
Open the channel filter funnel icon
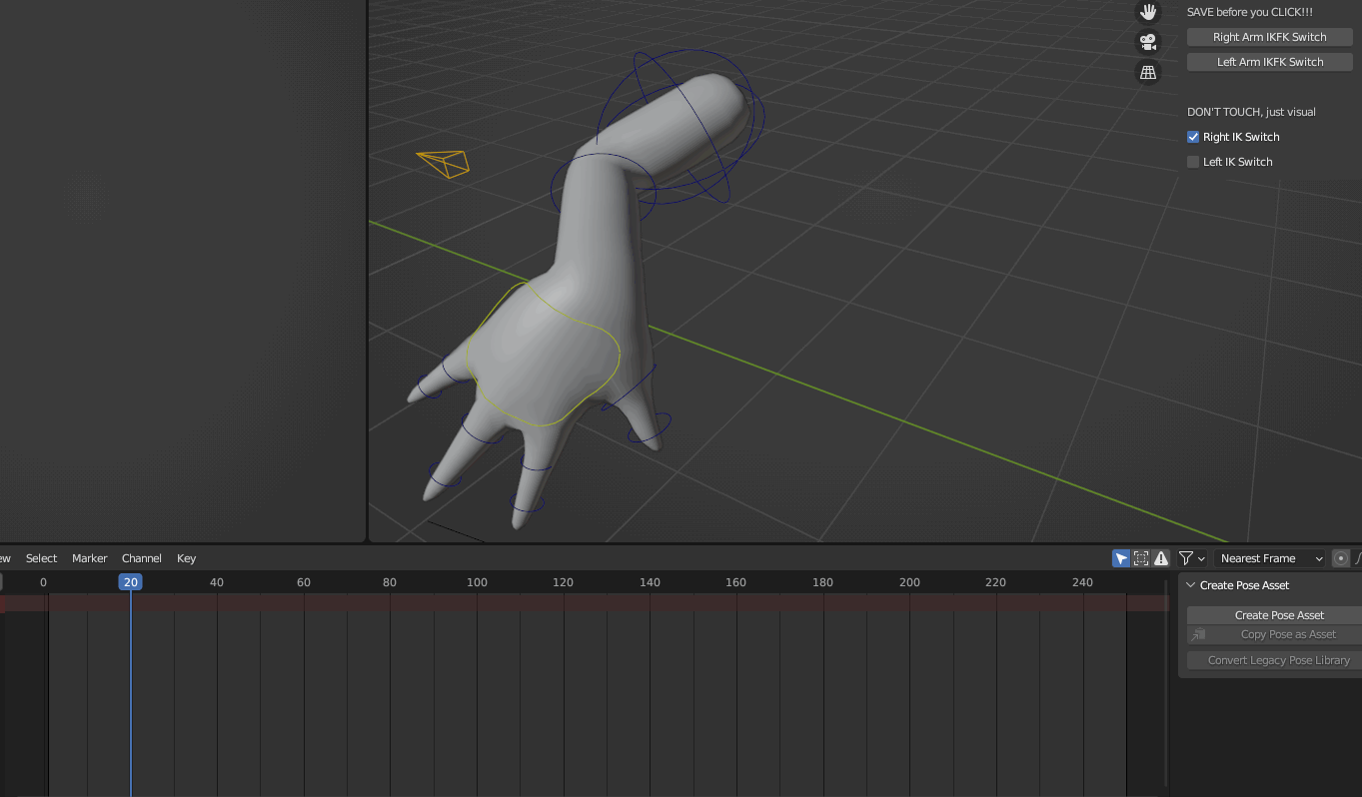(x=1185, y=558)
